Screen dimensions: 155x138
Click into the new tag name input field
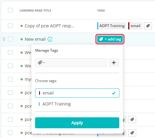75,63
